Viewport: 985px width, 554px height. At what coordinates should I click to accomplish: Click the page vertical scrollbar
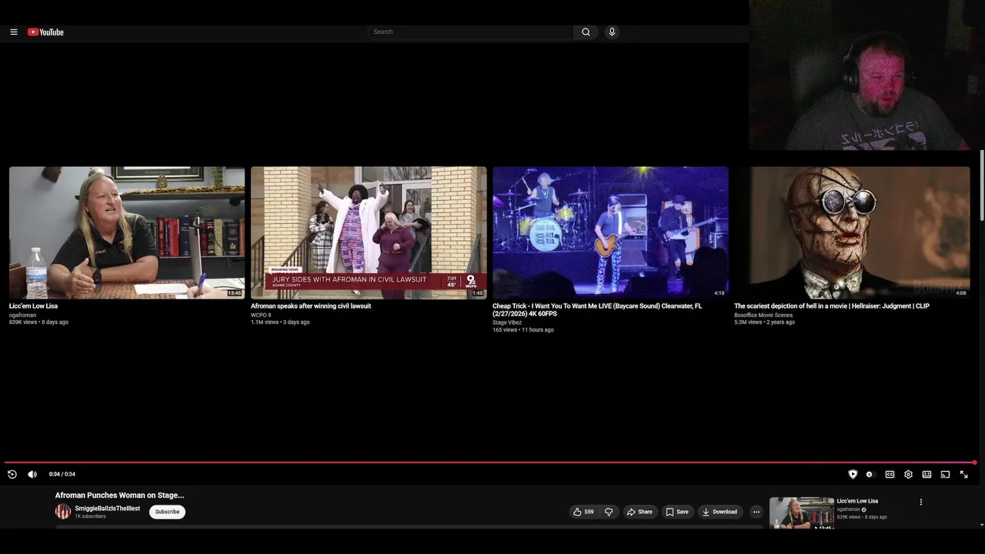(981, 185)
